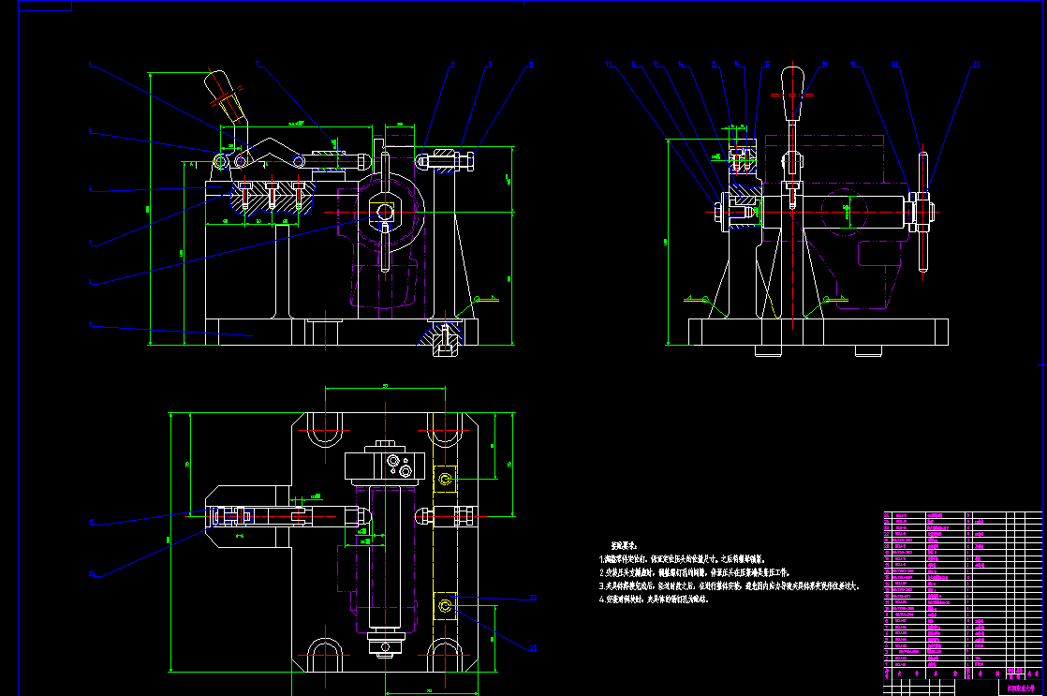Select the upright knob handle in side view
1047x696 pixels.
[x=792, y=94]
